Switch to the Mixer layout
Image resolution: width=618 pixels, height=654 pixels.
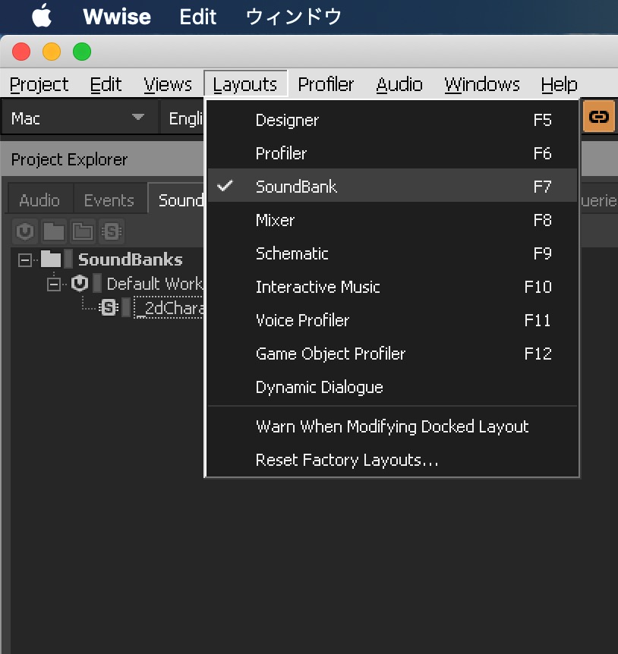tap(393, 220)
